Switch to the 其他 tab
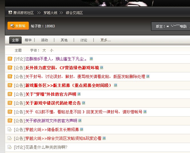This screenshot has width=190, height=153. click(64, 40)
